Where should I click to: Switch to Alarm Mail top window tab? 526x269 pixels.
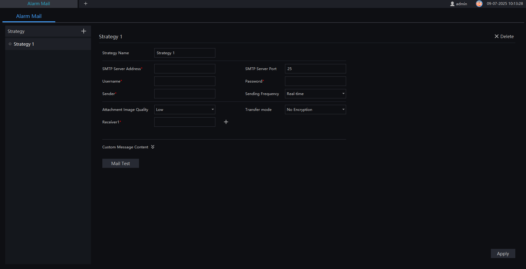[39, 4]
